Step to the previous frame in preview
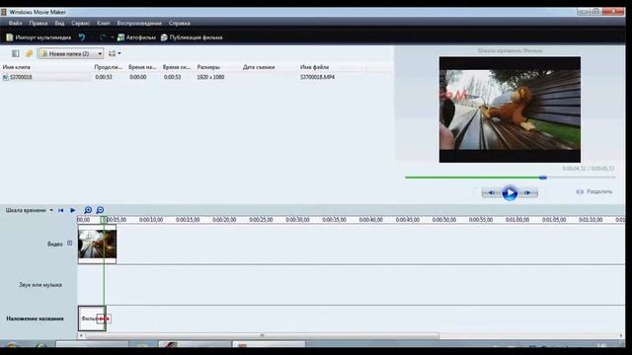Image resolution: width=632 pixels, height=355 pixels. point(491,193)
